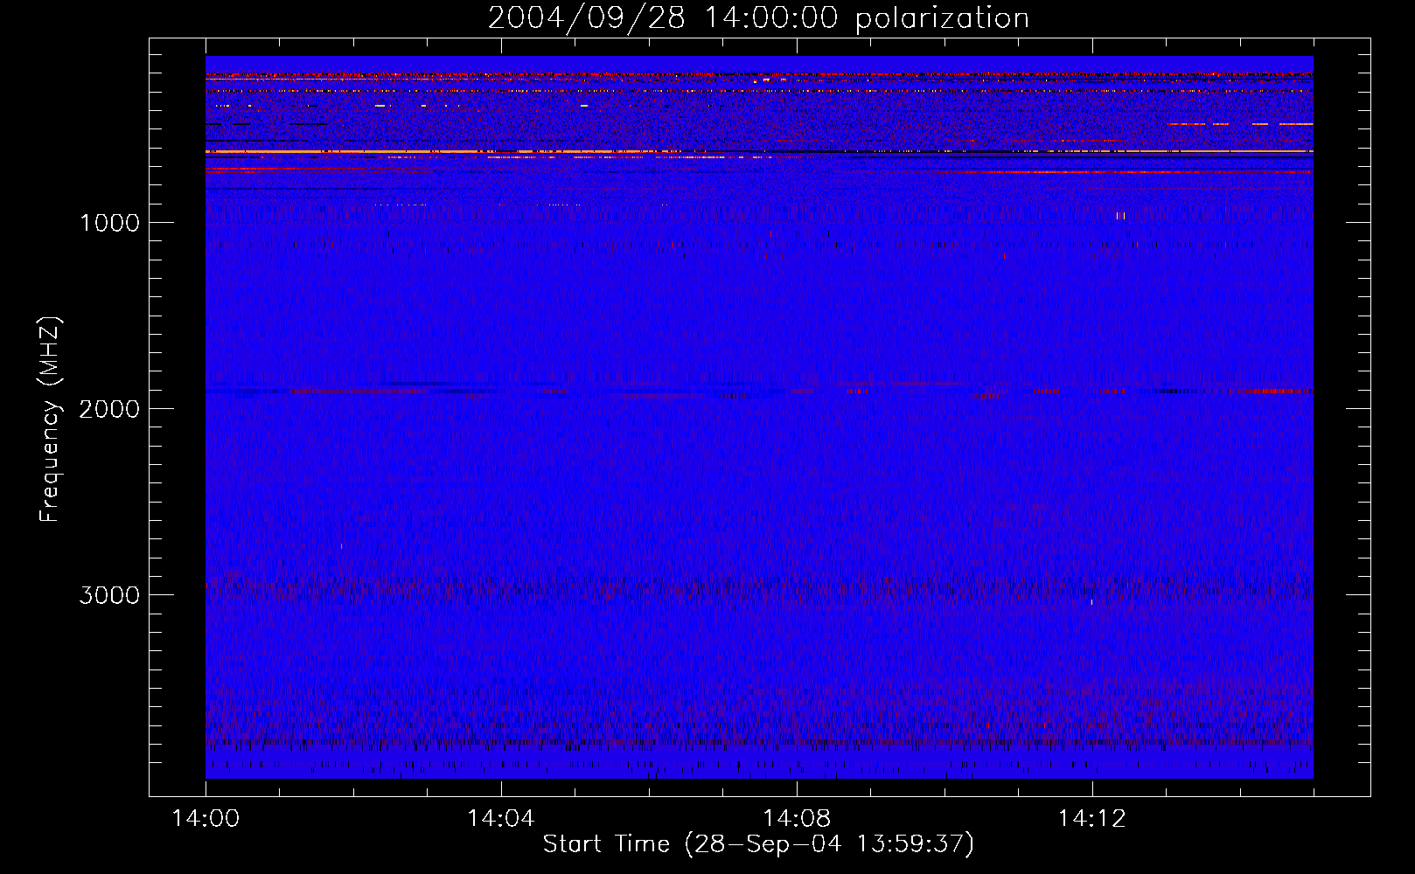Click the 14:04 time axis label
The width and height of the screenshot is (1415, 874).
pos(501,819)
